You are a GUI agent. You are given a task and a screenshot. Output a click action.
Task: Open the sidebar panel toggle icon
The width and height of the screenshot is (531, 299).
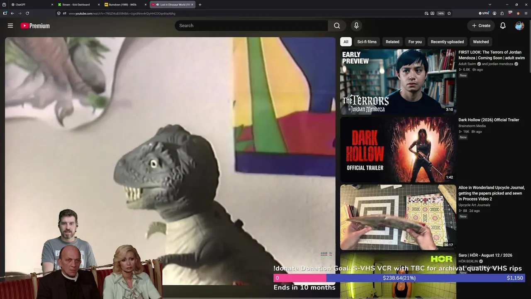tap(5, 13)
